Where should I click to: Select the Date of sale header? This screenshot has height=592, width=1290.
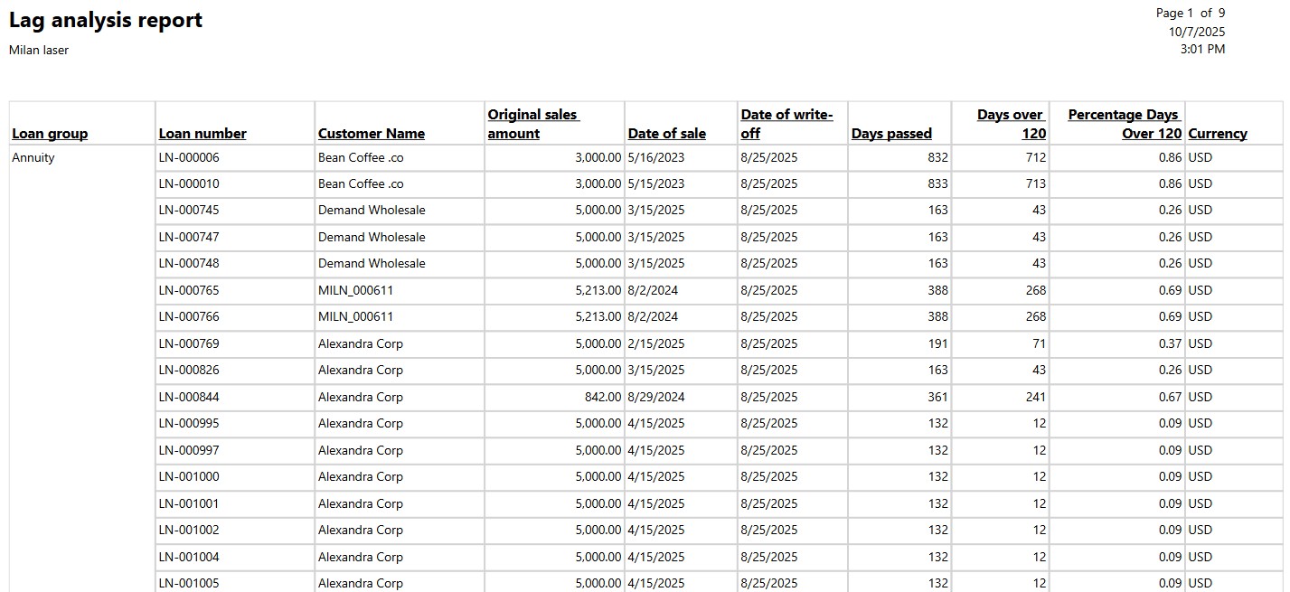click(666, 134)
